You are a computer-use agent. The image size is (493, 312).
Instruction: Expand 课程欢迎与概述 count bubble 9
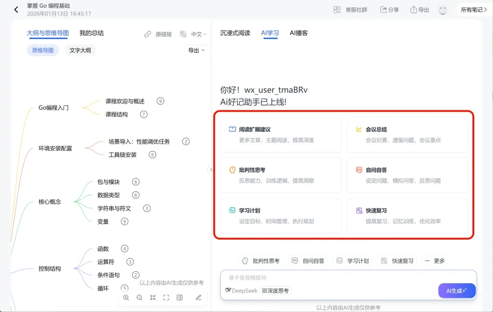[x=160, y=101]
